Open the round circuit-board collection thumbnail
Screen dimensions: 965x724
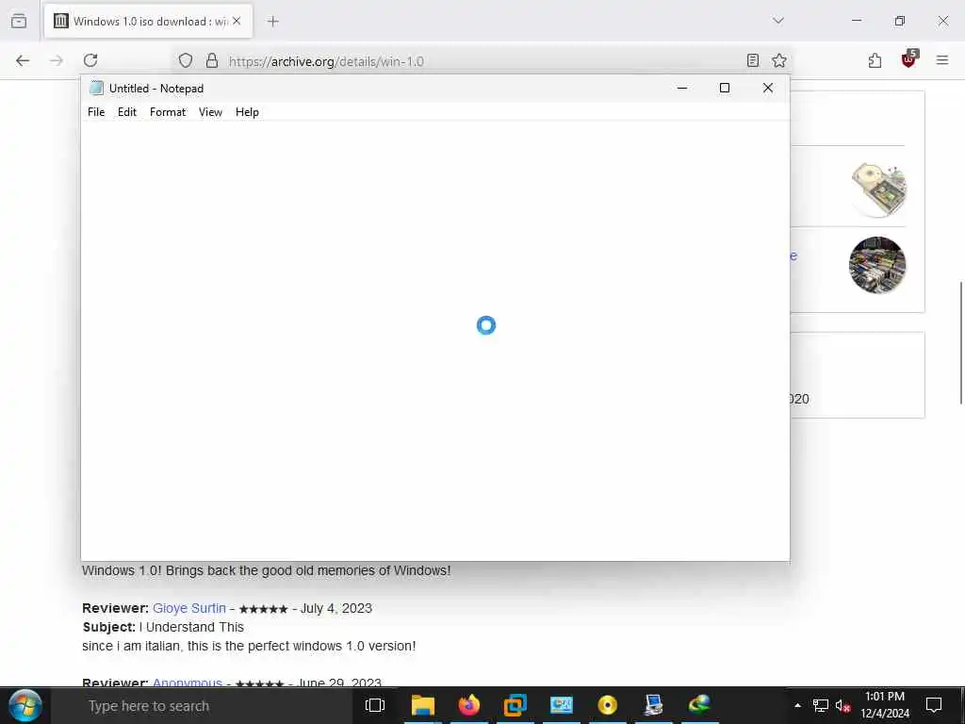tap(877, 265)
